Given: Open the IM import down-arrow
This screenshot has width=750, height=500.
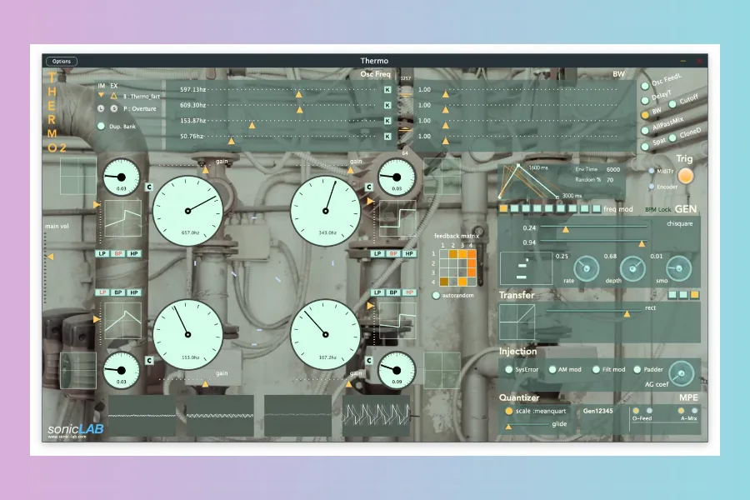Looking at the screenshot, I should pos(102,97).
